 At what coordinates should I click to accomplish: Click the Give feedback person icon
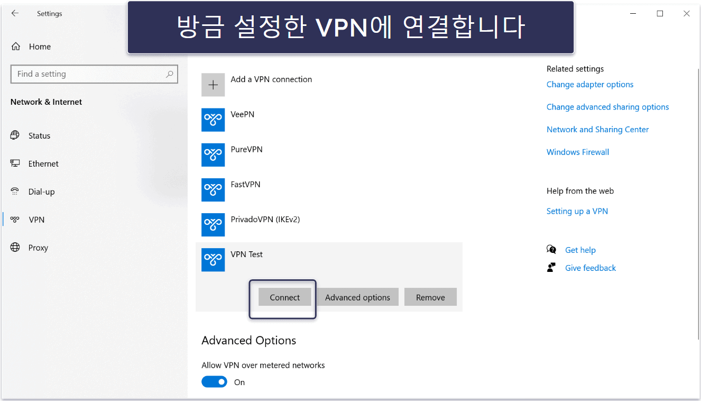[551, 268]
